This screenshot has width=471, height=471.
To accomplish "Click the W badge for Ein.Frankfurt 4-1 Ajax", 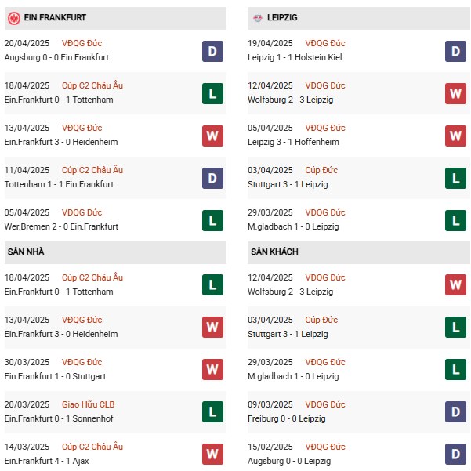I will (212, 455).
